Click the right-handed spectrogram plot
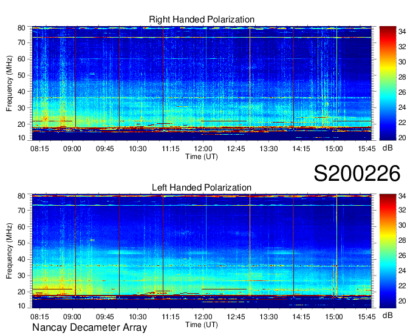Image resolution: width=413 pixels, height=335 pixels. coord(202,83)
